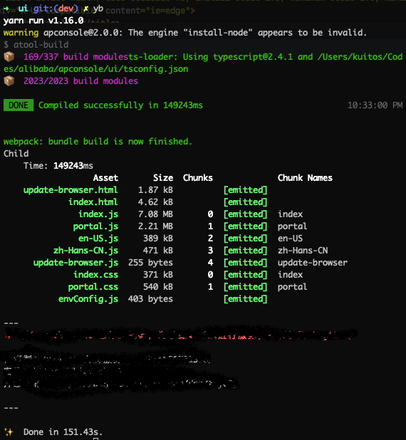Click the Asset column header
Screen dimensions: 406x440
(x=105, y=178)
